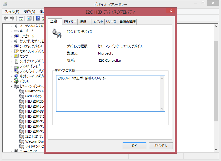
Task: Click the コンピューター monitor icon
Action: point(16,36)
